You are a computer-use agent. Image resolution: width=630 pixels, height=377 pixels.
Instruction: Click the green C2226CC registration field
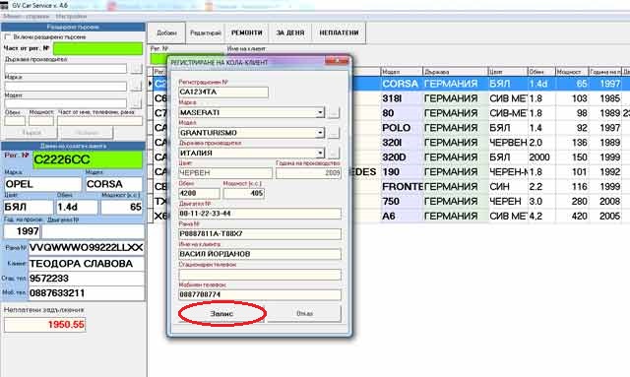tap(88, 159)
